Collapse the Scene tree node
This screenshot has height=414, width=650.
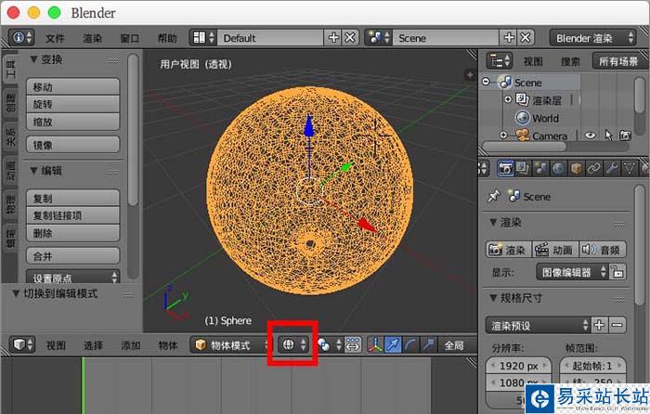point(486,82)
